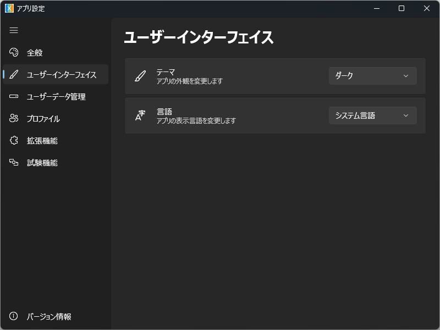Expand the システム言語 dropdown chevron

406,116
